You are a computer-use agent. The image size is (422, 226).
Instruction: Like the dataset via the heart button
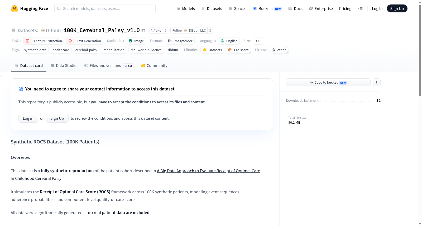pos(156,30)
